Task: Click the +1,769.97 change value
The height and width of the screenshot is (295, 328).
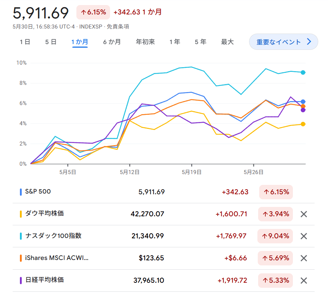Action: tap(231, 236)
